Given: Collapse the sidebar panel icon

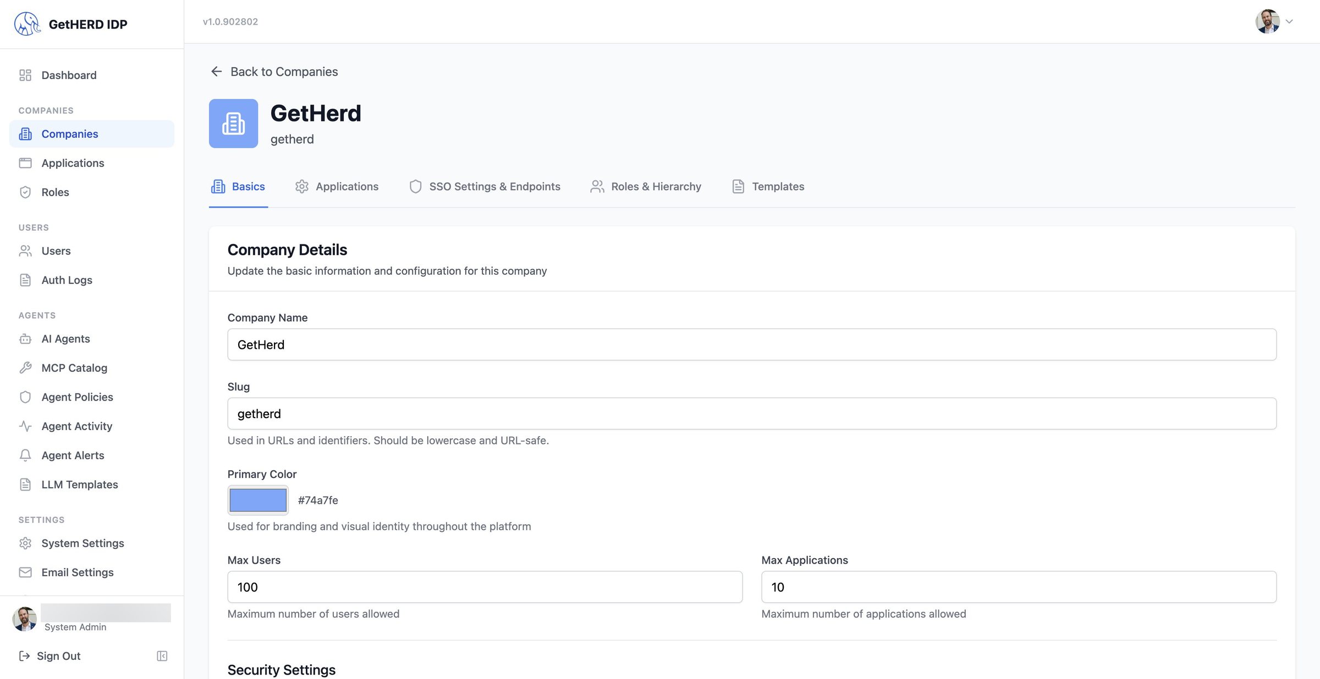Looking at the screenshot, I should (x=162, y=656).
